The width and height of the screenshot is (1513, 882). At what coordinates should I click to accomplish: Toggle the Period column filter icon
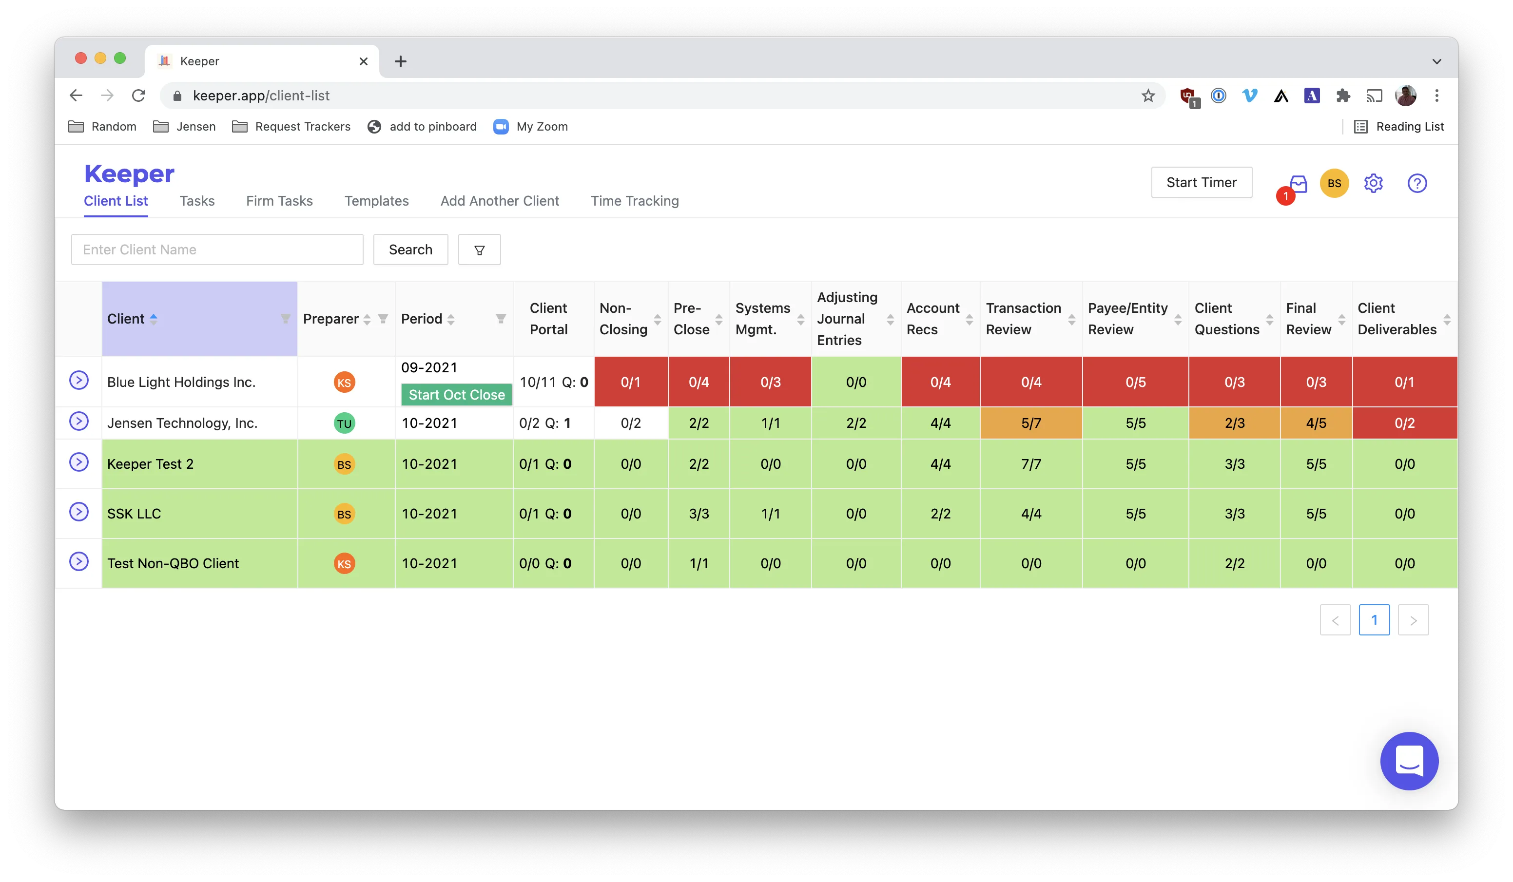click(501, 319)
